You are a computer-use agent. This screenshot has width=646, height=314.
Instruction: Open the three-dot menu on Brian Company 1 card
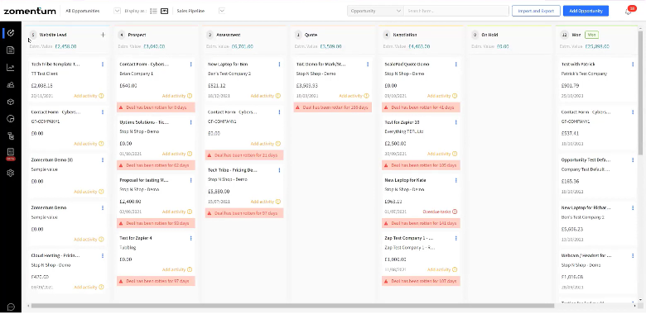[190, 64]
